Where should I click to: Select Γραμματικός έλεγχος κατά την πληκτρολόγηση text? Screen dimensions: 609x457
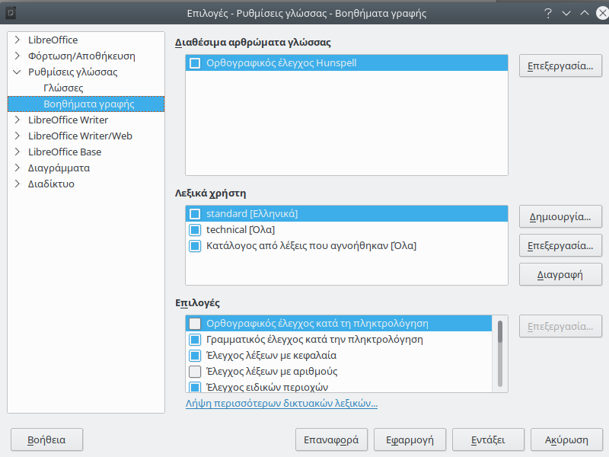(x=314, y=339)
